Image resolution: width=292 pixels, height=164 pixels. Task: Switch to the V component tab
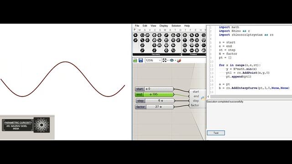pyautogui.click(x=150, y=30)
